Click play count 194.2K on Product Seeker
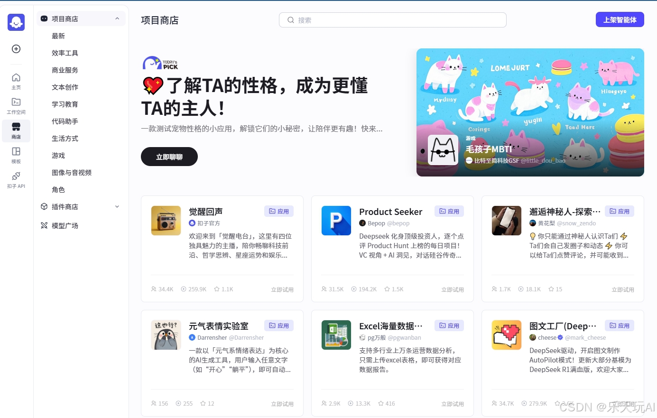 click(364, 289)
